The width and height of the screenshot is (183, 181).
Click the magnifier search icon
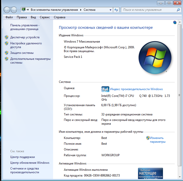coord(178,10)
